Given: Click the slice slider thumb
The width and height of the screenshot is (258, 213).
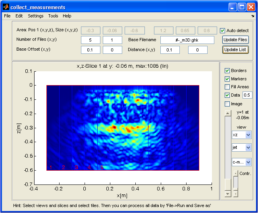Looking at the screenshot, I should point(228,185).
